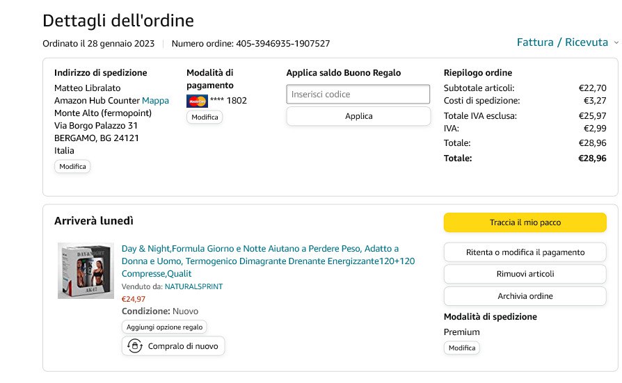Open the NATURALSPRINT seller link
This screenshot has width=622, height=383.
pyautogui.click(x=193, y=286)
